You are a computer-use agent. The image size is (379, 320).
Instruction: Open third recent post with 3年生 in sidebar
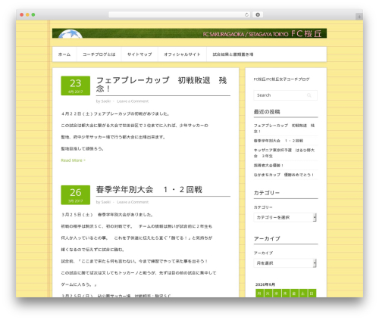coord(284,153)
